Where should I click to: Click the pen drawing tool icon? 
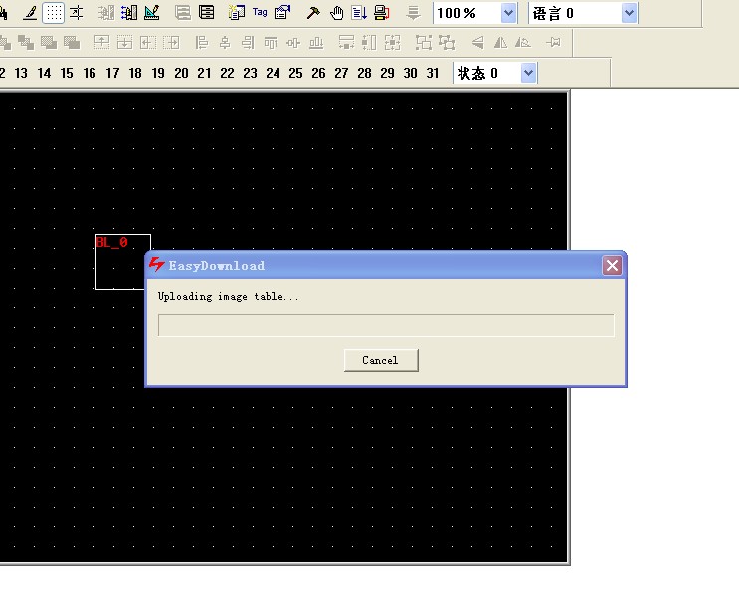30,13
